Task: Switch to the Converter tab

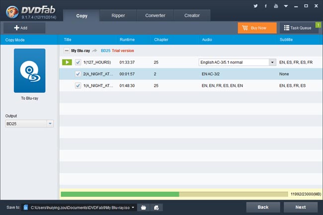Action: tap(155, 15)
